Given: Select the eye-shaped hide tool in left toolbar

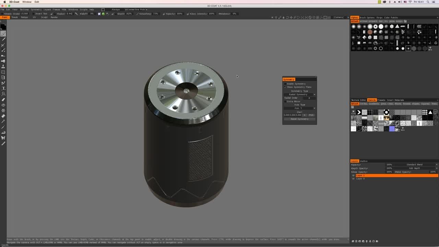Looking at the screenshot, I should (3, 105).
